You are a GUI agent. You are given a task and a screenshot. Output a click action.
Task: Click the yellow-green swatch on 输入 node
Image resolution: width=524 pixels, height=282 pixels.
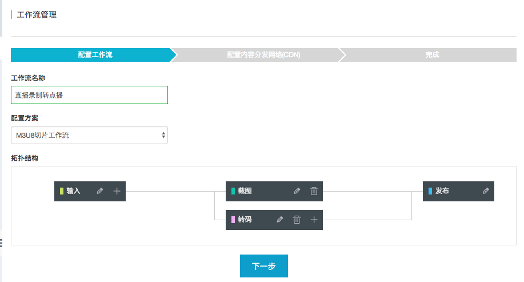[x=62, y=191]
